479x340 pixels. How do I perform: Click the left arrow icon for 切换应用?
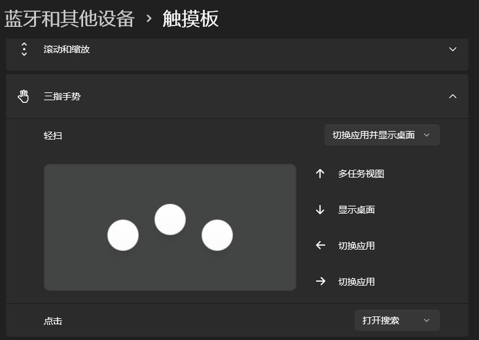(321, 245)
